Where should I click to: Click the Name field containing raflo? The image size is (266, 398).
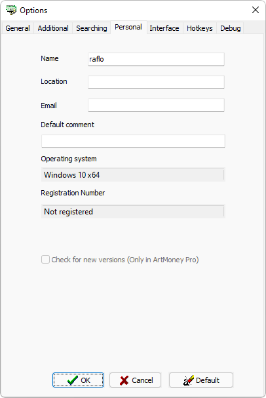click(x=156, y=59)
